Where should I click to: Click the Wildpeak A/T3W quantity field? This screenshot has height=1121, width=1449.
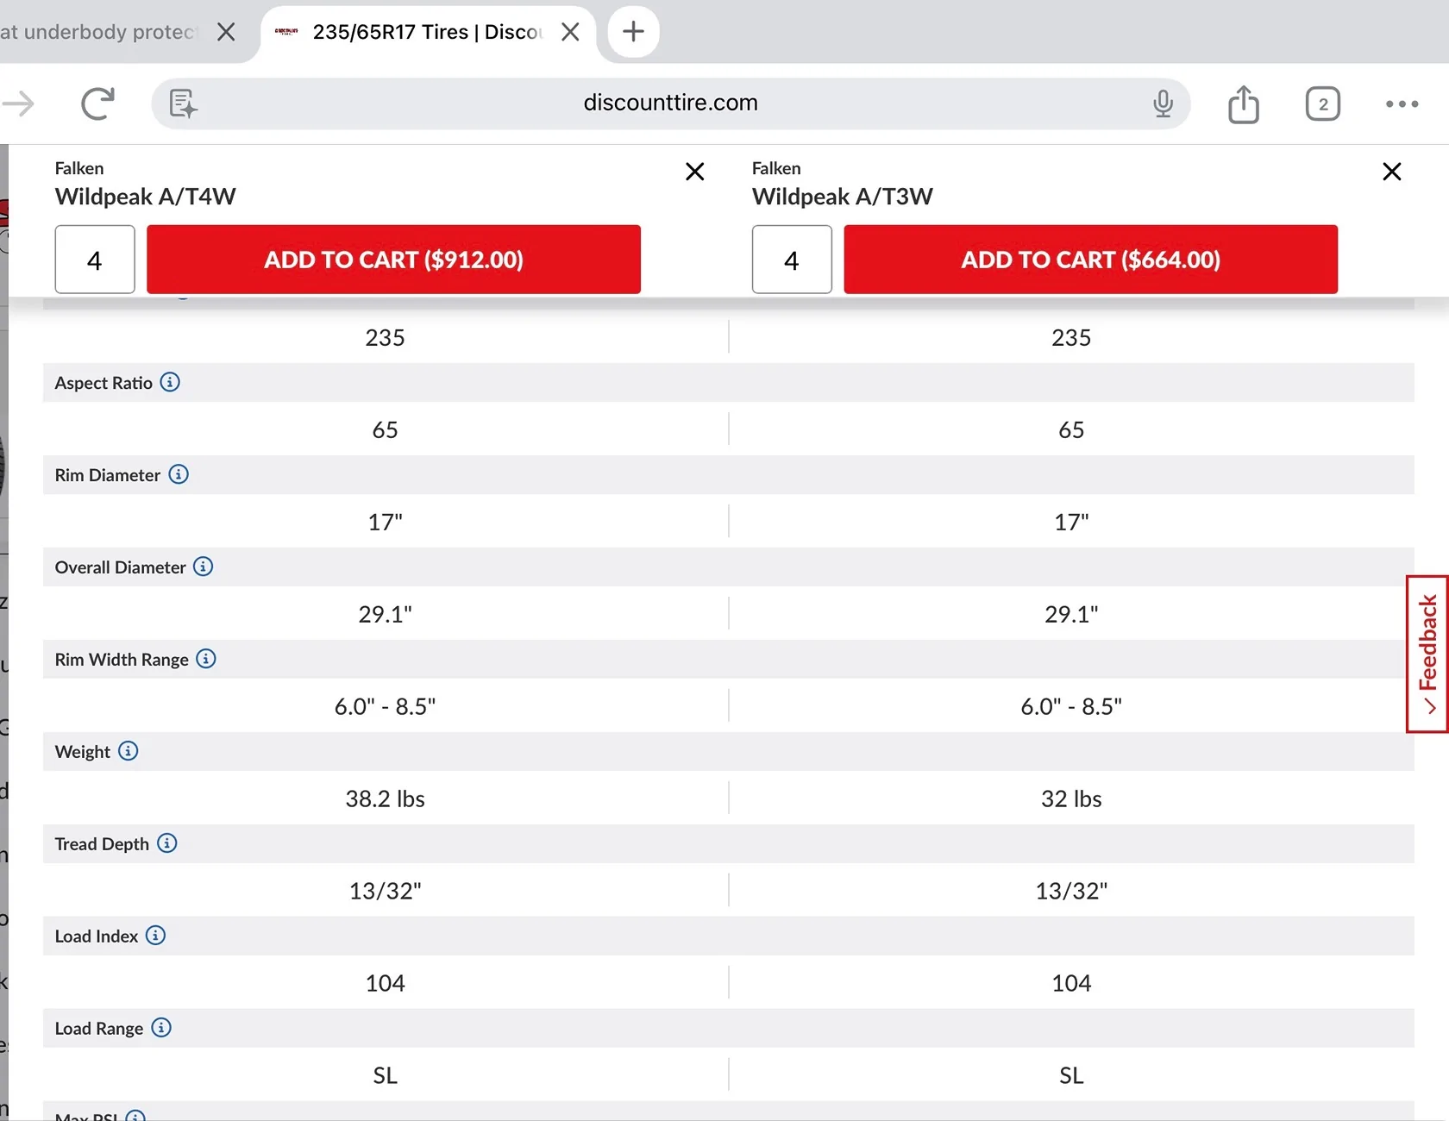[791, 260]
